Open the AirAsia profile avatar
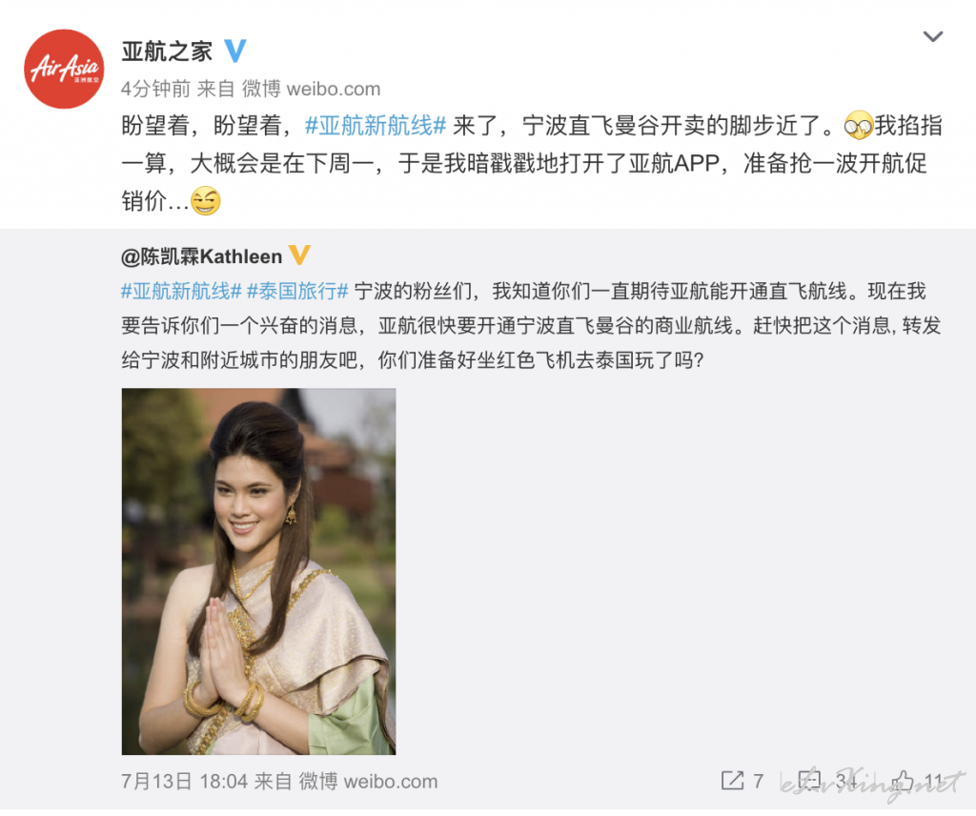Image resolution: width=976 pixels, height=816 pixels. pyautogui.click(x=64, y=69)
